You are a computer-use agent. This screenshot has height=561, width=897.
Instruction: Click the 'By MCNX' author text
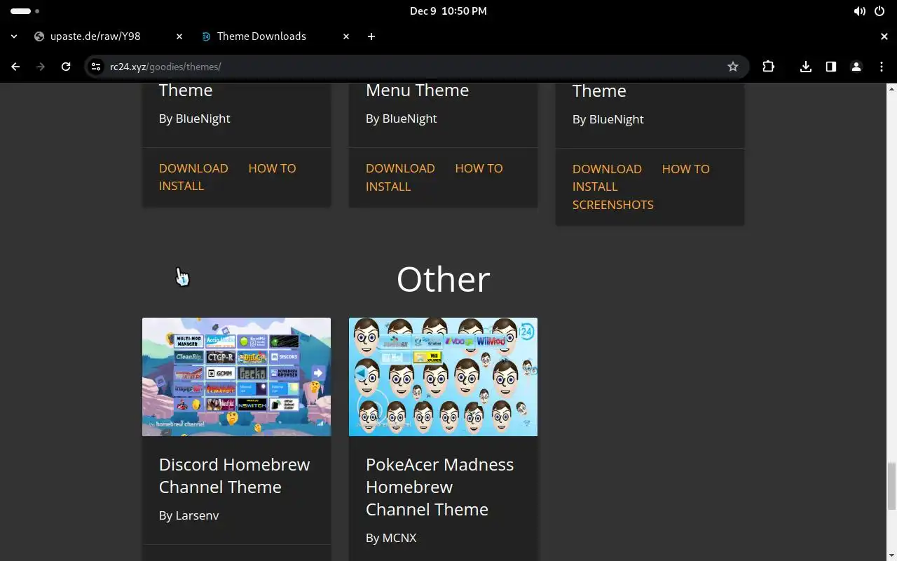391,538
